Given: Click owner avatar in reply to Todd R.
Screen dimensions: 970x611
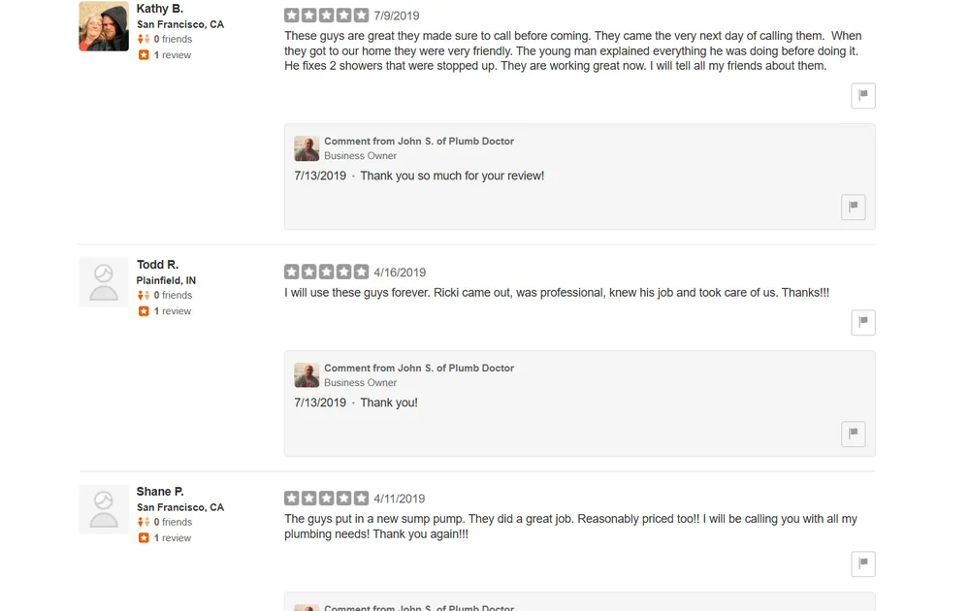Looking at the screenshot, I should [x=307, y=375].
